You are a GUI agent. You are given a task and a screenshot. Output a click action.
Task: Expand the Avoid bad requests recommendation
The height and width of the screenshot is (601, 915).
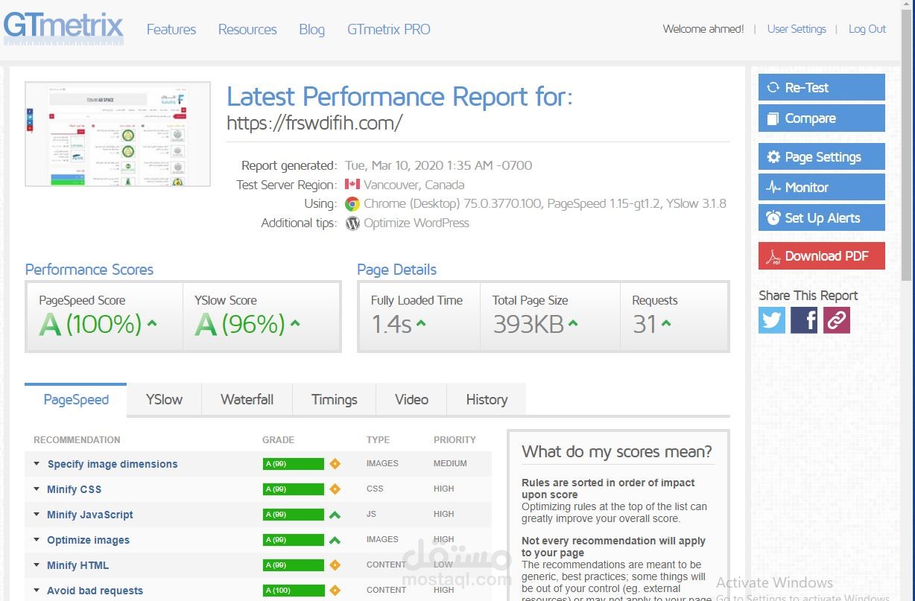pyautogui.click(x=37, y=591)
